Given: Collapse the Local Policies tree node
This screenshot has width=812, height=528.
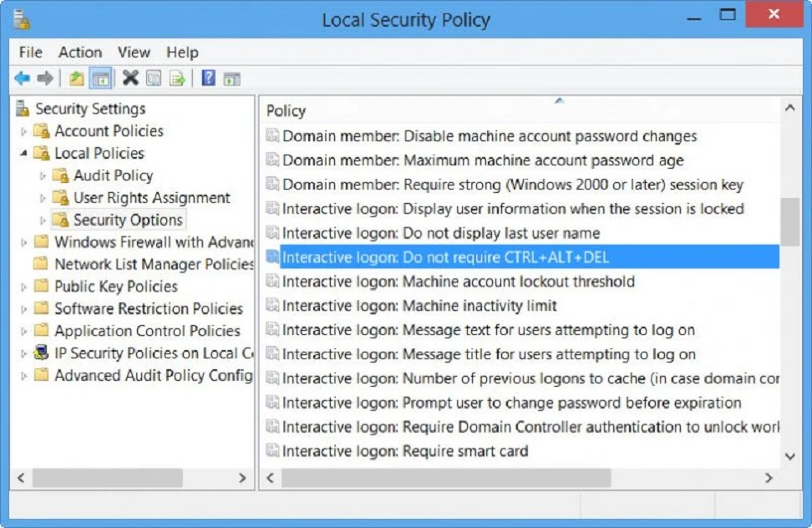Looking at the screenshot, I should (x=23, y=154).
